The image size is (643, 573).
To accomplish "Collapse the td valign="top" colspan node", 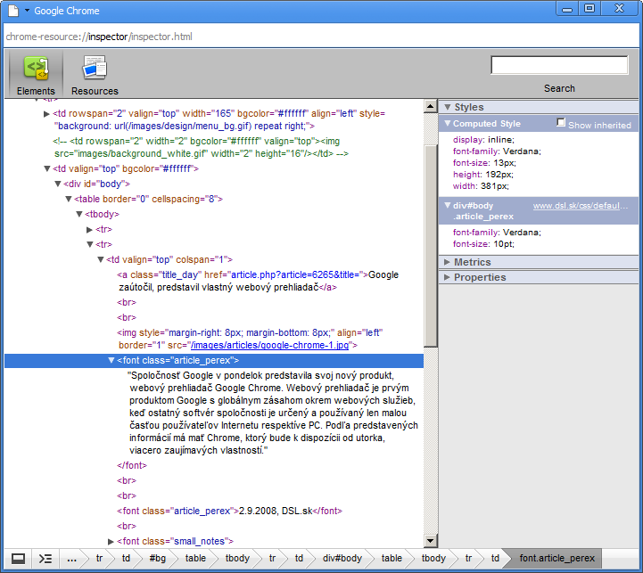I will [x=101, y=259].
